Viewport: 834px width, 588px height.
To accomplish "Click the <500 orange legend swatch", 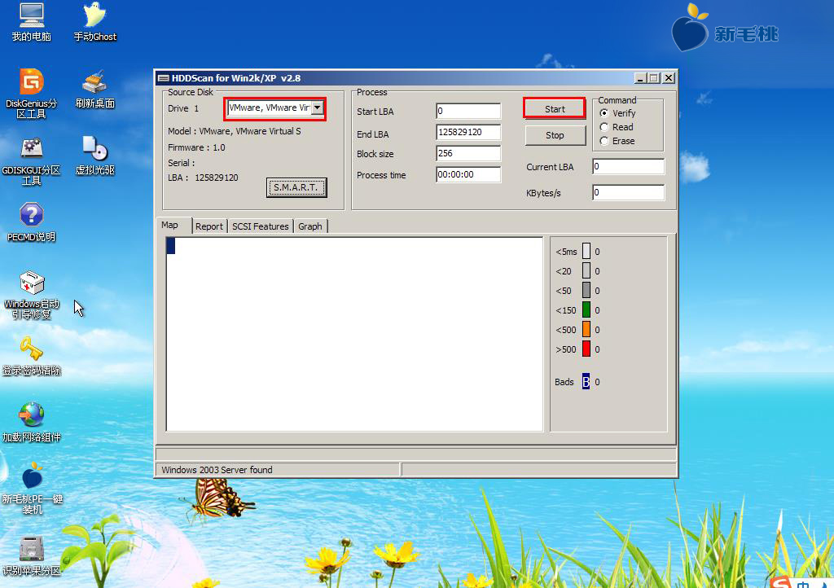I will (586, 329).
